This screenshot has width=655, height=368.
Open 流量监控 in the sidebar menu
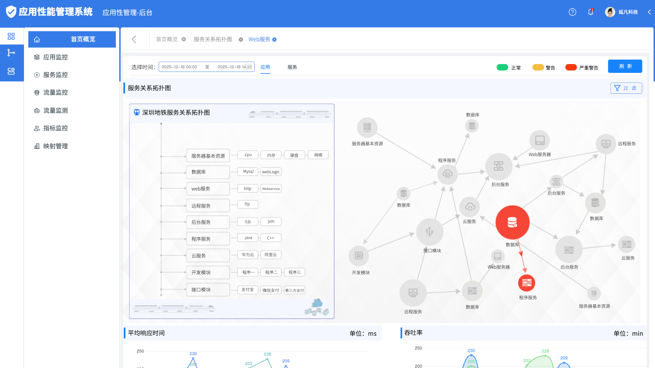coord(55,92)
